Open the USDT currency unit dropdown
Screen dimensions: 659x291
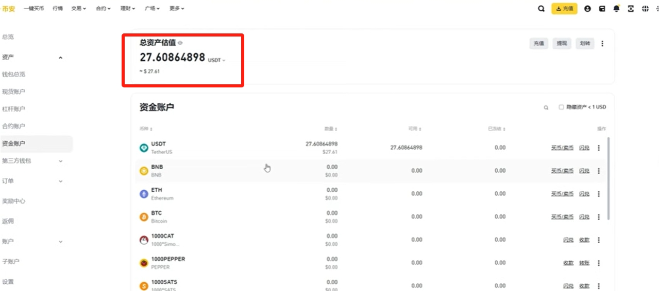click(x=217, y=60)
